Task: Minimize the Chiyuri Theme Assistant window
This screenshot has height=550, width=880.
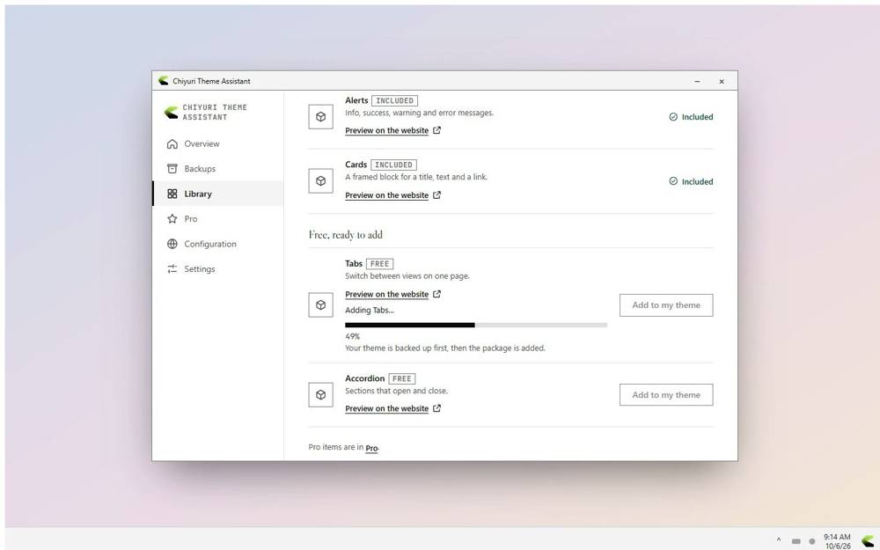Action: pos(697,81)
